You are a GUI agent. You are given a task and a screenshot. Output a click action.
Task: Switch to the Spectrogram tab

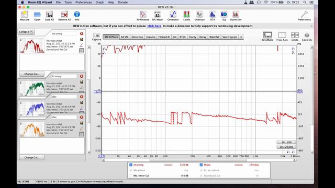coord(230,37)
